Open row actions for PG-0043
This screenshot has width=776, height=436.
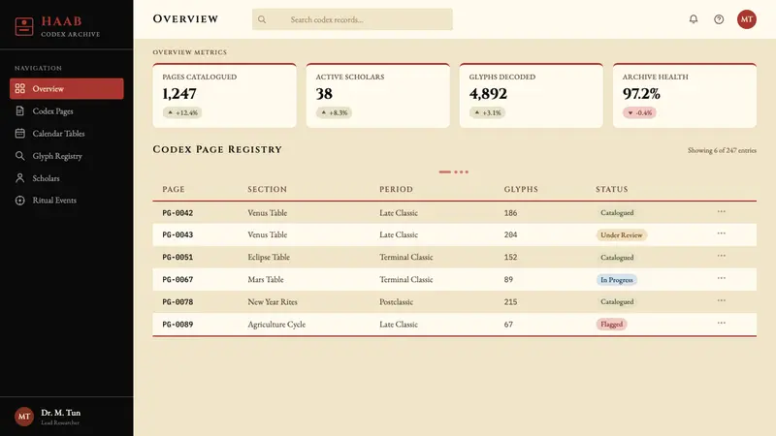click(x=721, y=234)
